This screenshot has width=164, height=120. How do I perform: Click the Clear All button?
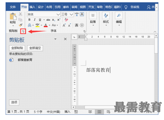(35, 48)
